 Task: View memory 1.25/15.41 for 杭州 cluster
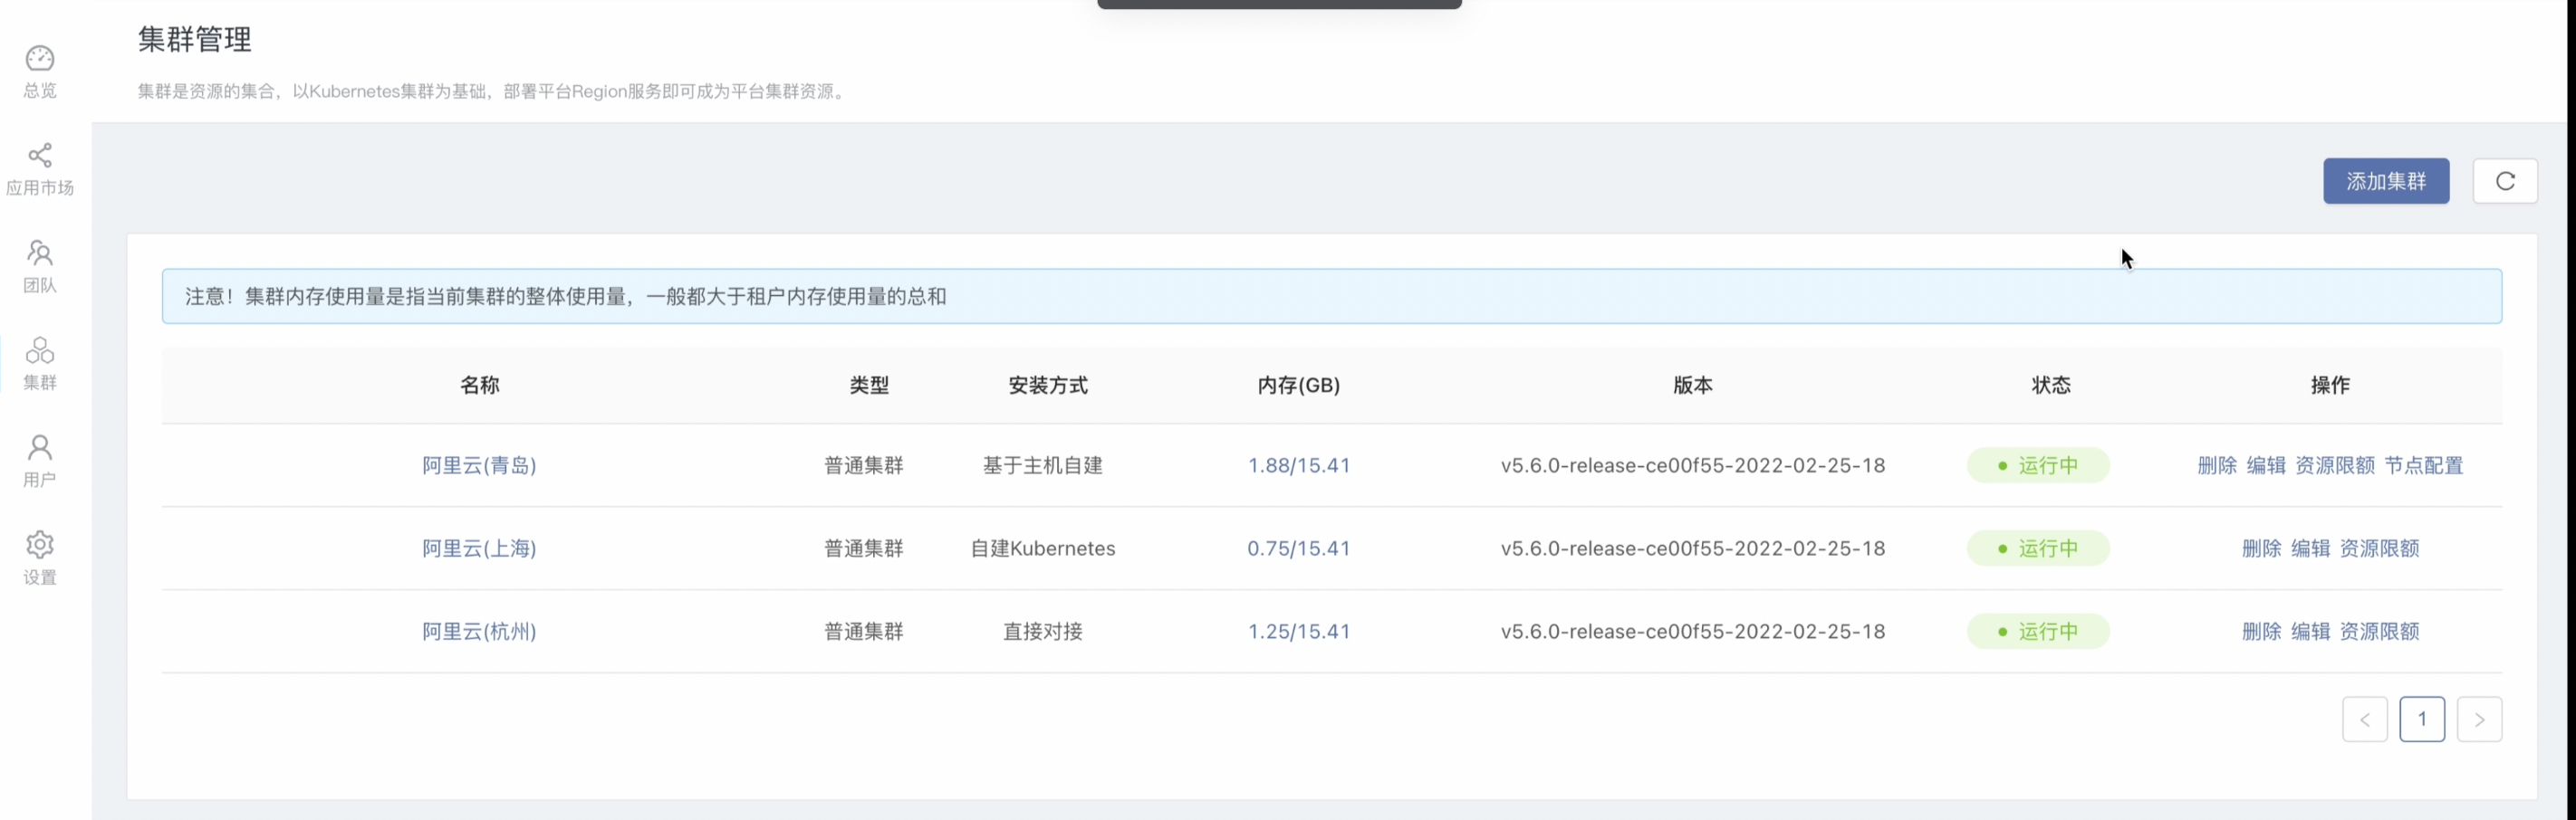click(1299, 631)
